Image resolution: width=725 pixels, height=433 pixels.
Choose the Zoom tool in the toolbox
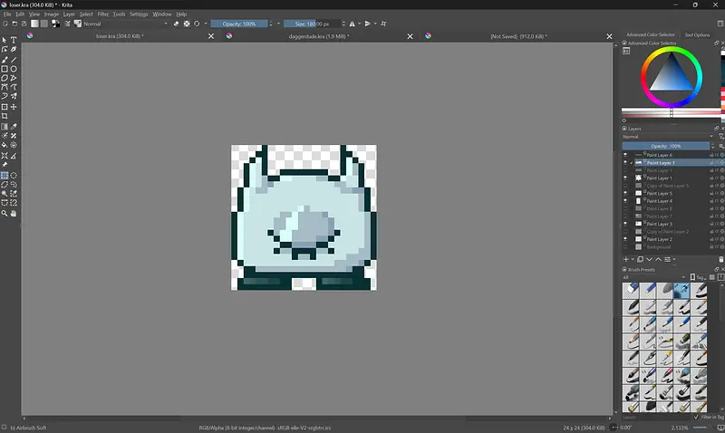(x=5, y=214)
